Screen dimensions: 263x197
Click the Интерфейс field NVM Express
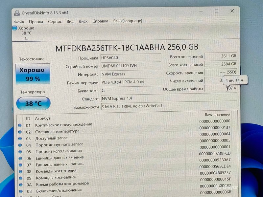coord(131,74)
